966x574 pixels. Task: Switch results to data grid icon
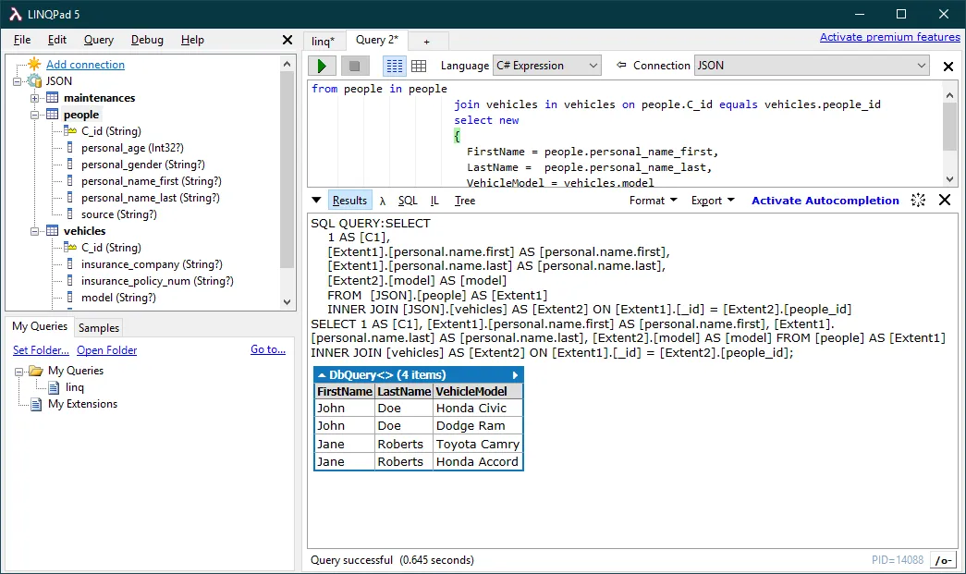coord(418,65)
